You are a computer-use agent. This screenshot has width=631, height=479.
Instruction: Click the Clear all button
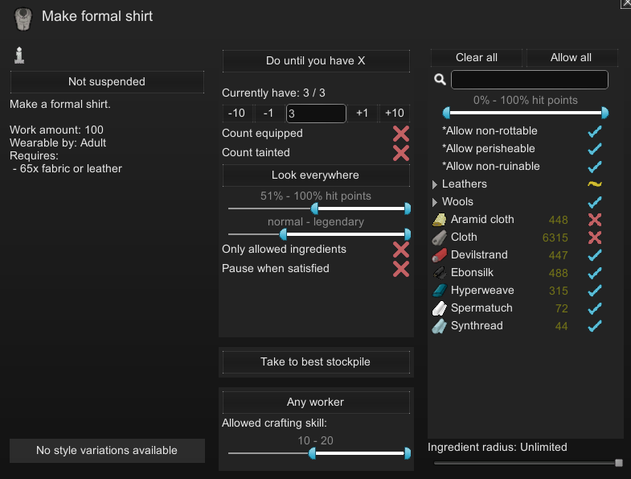pyautogui.click(x=477, y=58)
